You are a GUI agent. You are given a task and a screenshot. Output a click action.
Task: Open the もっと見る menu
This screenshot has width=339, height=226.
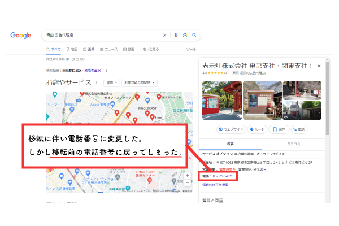[x=149, y=49]
